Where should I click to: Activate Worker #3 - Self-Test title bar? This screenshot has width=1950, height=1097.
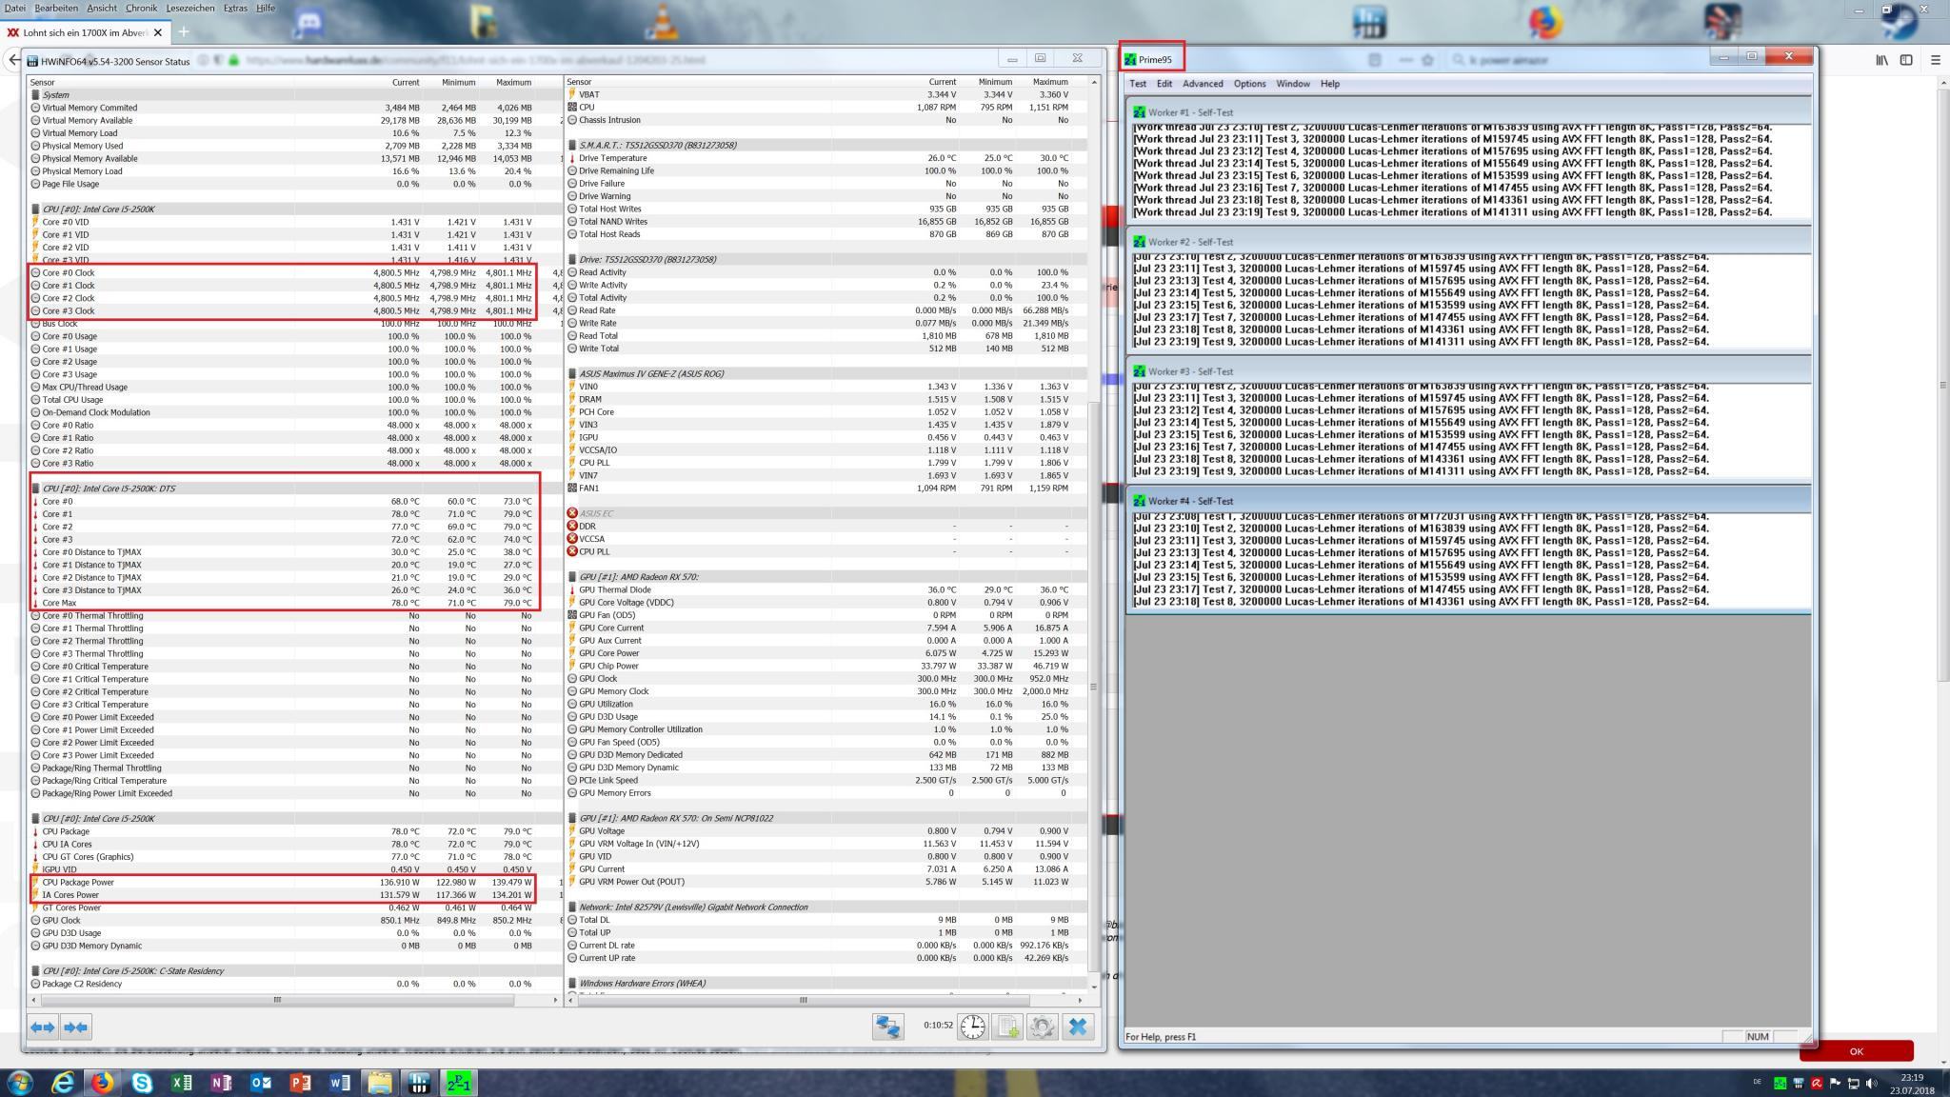(x=1469, y=371)
